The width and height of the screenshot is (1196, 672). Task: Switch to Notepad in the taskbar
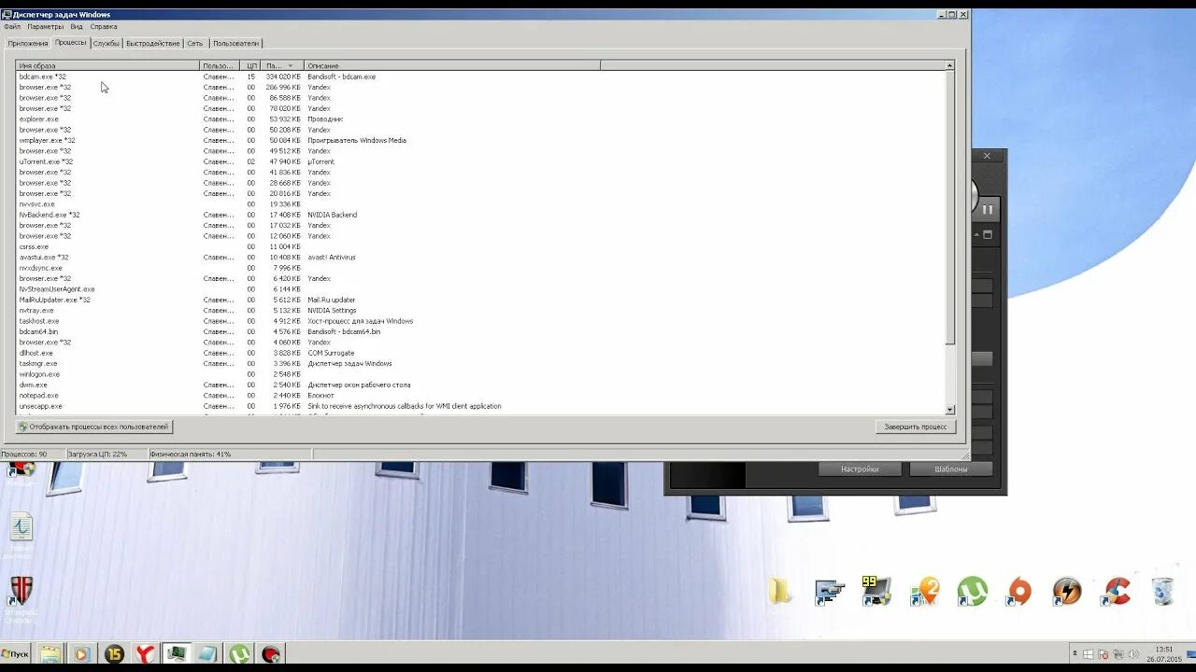[x=207, y=654]
